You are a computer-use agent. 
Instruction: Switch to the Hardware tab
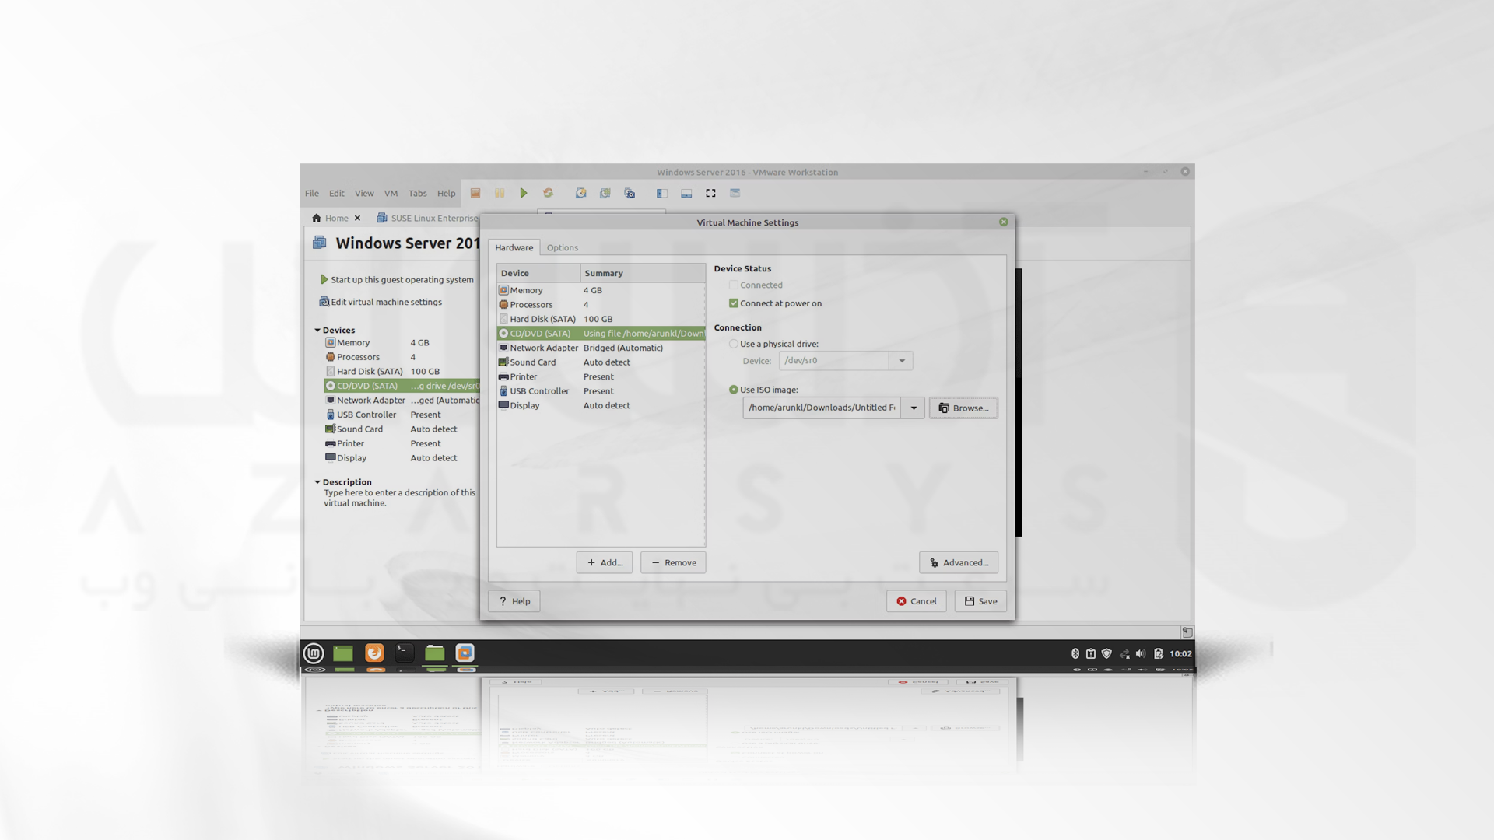[x=514, y=247]
